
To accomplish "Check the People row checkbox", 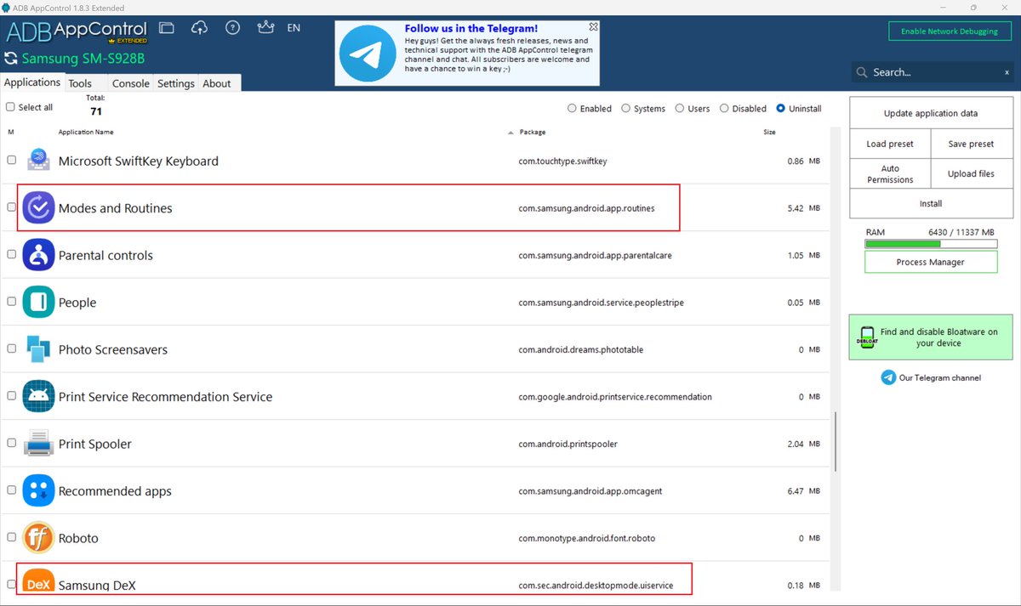I will point(12,301).
